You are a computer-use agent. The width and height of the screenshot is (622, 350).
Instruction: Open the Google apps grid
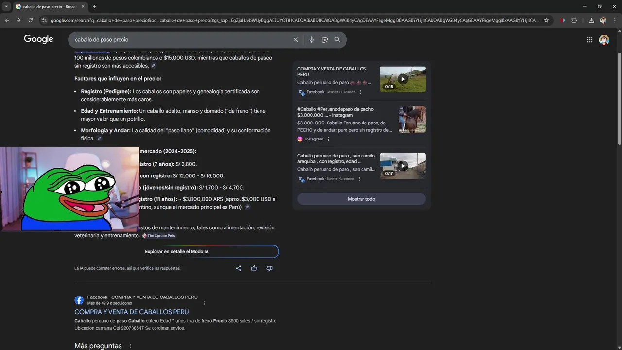[589, 40]
